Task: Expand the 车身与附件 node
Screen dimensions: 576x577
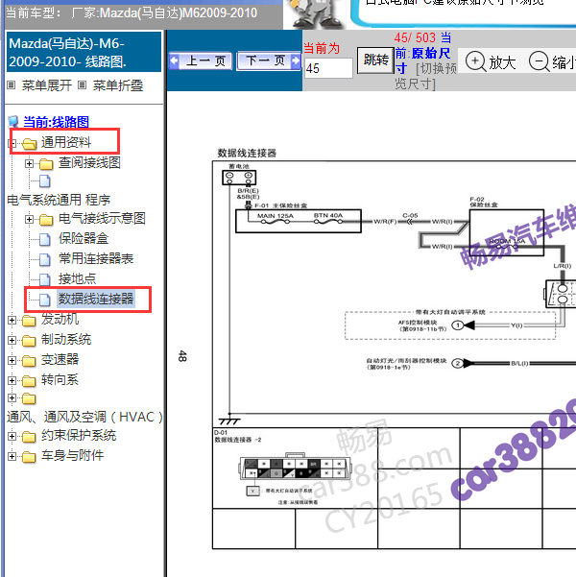Action: point(12,457)
